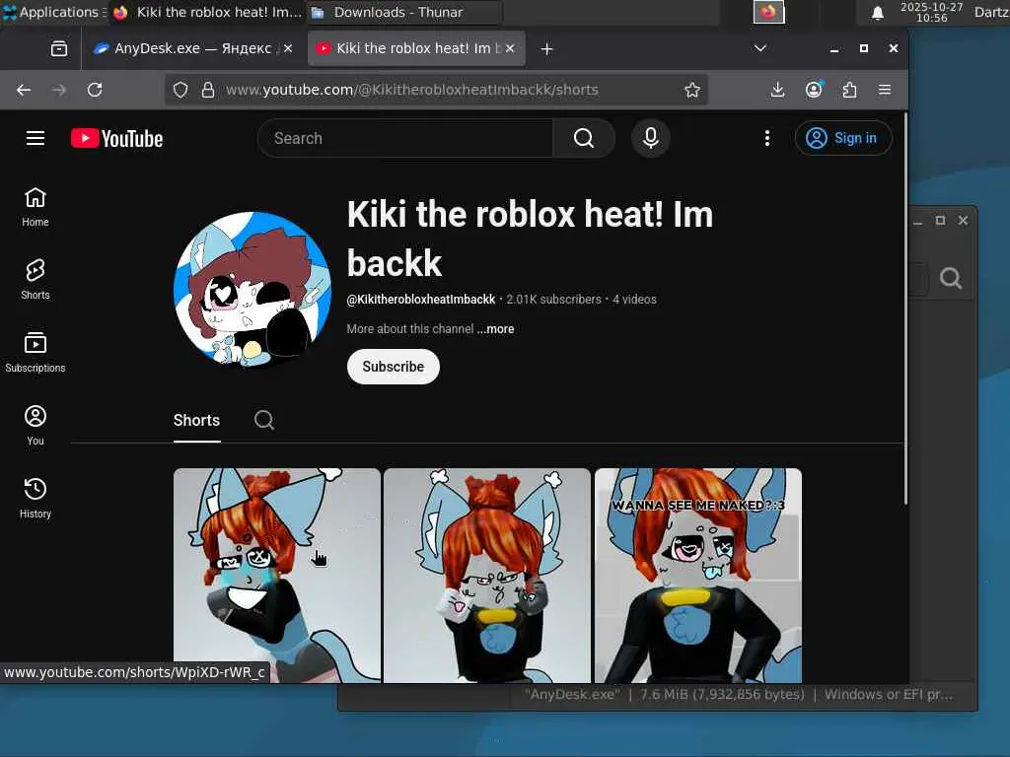Open notification bell in system panel
The width and height of the screenshot is (1010, 757).
(877, 12)
